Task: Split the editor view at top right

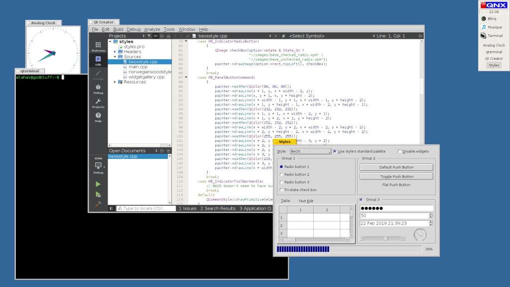Action: click(x=420, y=36)
